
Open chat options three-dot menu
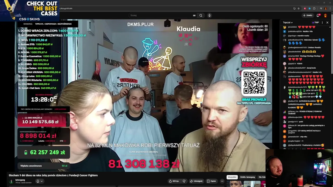[x=322, y=23]
